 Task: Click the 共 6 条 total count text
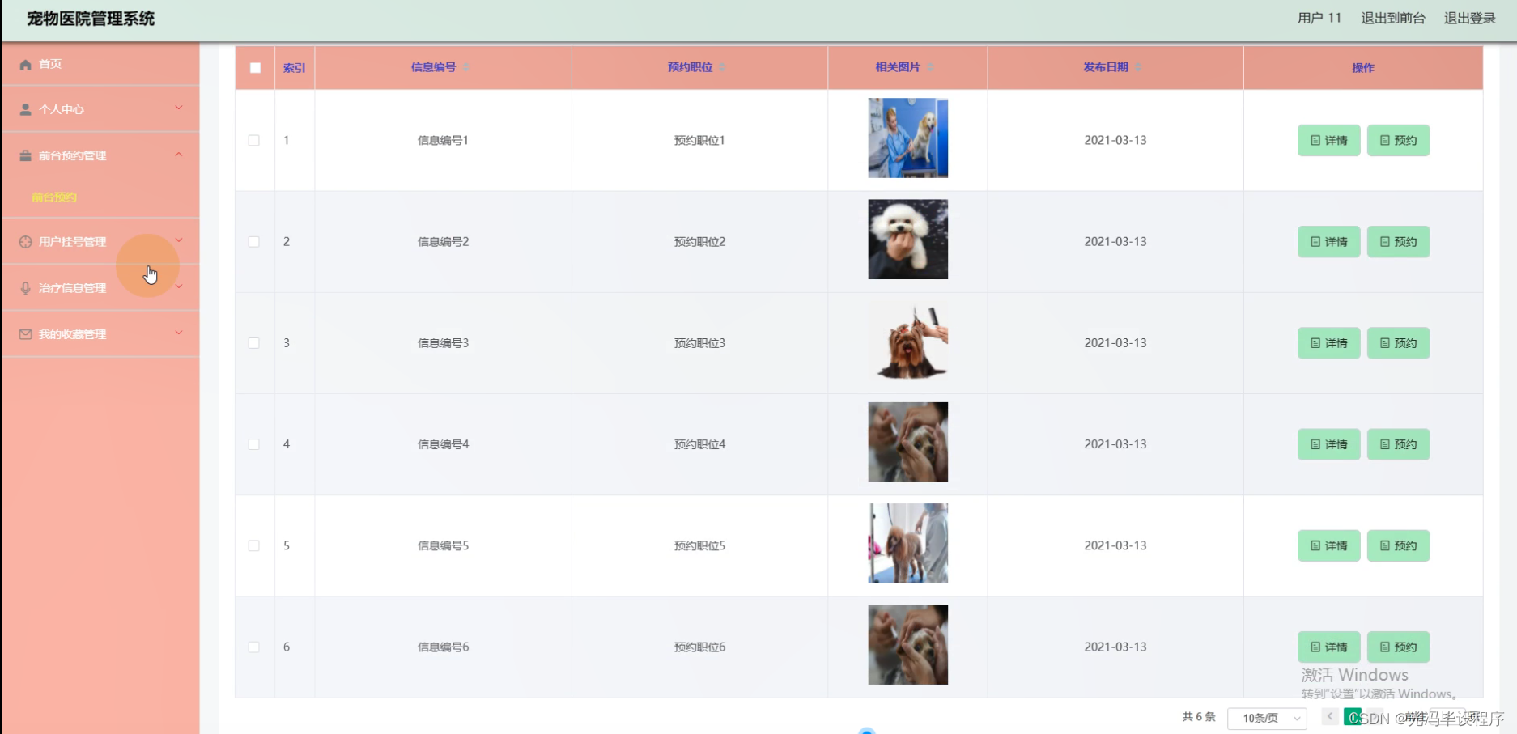[x=1199, y=717]
